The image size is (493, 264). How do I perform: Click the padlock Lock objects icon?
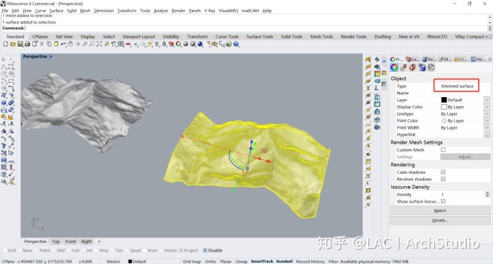pyautogui.click(x=164, y=44)
